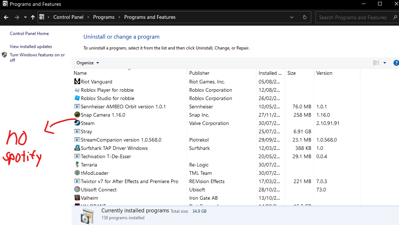The height and width of the screenshot is (225, 399).
Task: Click the Snap Camera 1.16.0 icon
Action: tap(77, 115)
